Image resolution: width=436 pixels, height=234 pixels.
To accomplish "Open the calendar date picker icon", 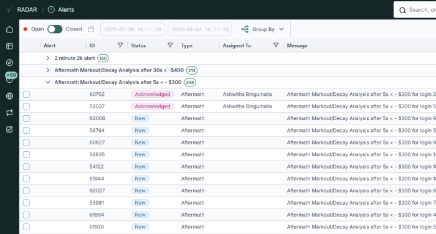I will 91,29.
